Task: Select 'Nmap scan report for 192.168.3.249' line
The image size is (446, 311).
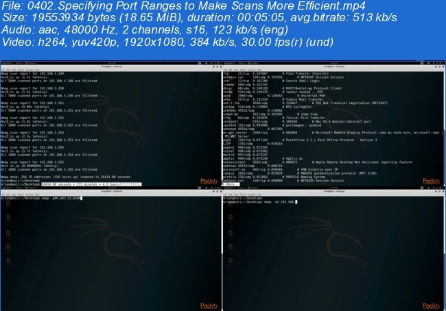Action: 32,73
